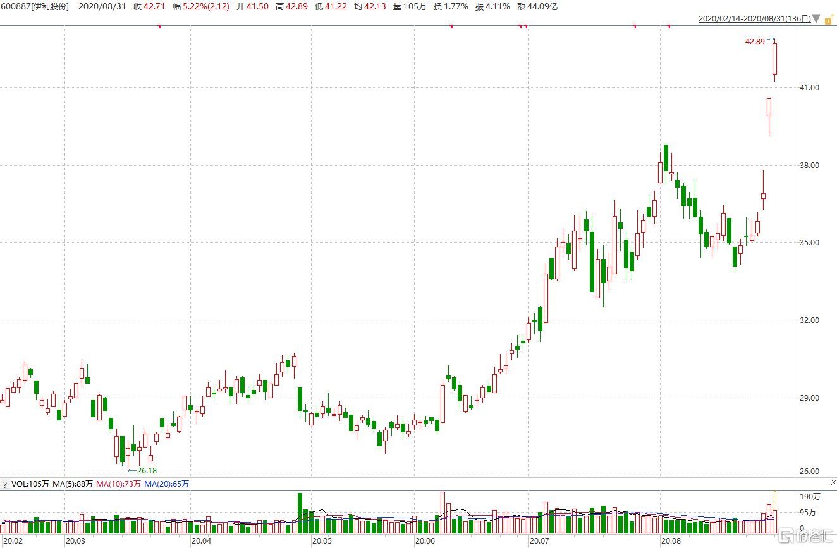
Task: Click the red MA(10):73万 indicator label
Action: point(118,484)
